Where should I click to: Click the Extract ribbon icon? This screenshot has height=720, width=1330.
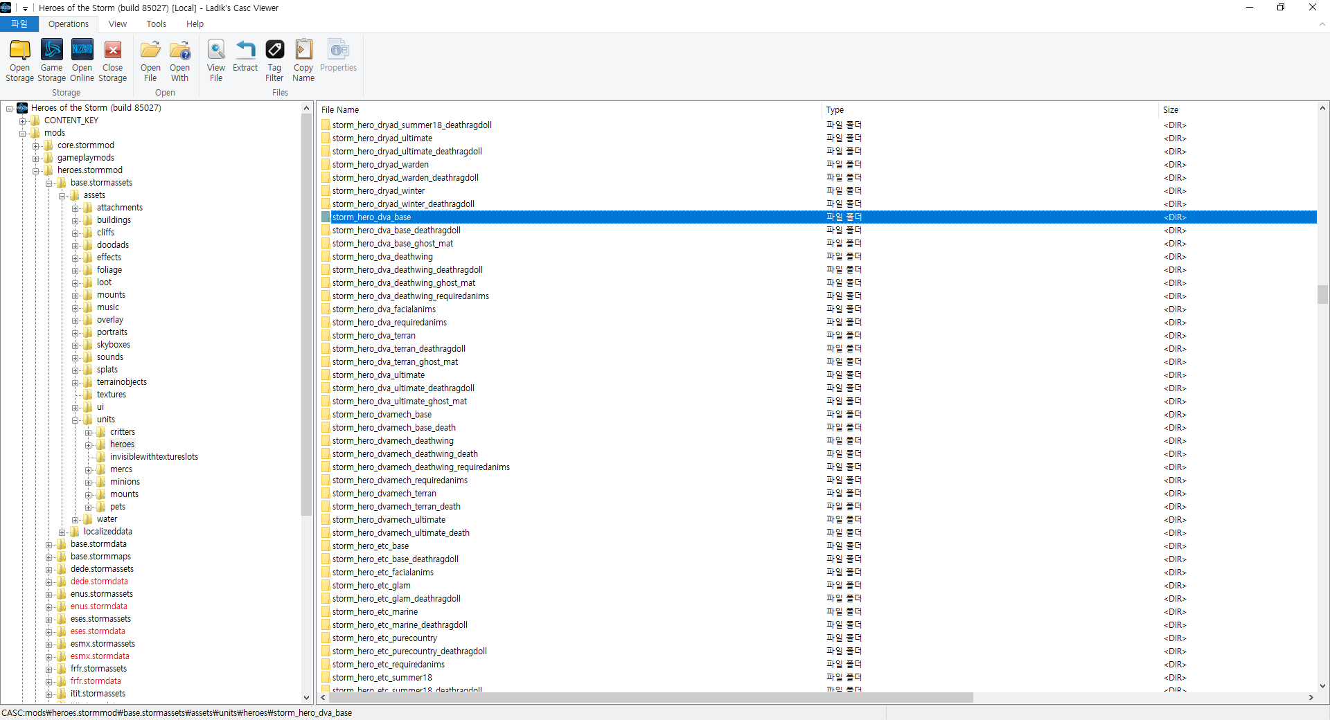coord(245,56)
